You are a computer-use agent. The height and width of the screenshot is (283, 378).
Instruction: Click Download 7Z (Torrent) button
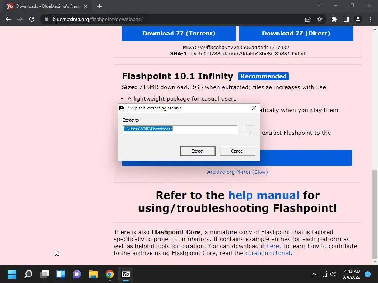[x=179, y=34]
